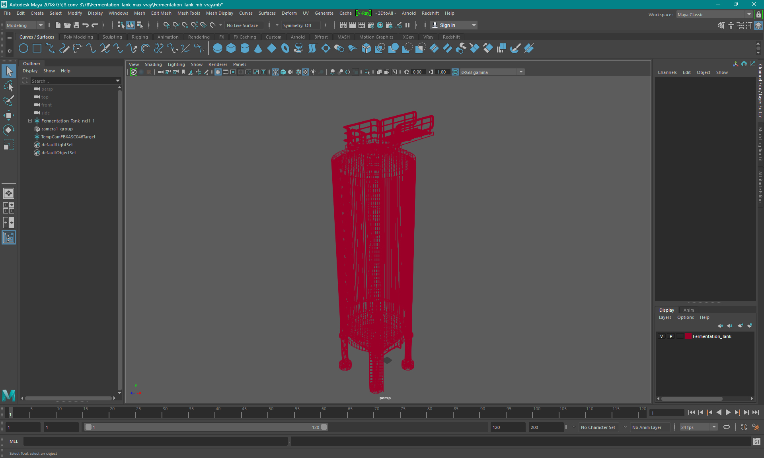Activate the Paint Selection tool
Screen dimensions: 764x458
tap(9, 101)
